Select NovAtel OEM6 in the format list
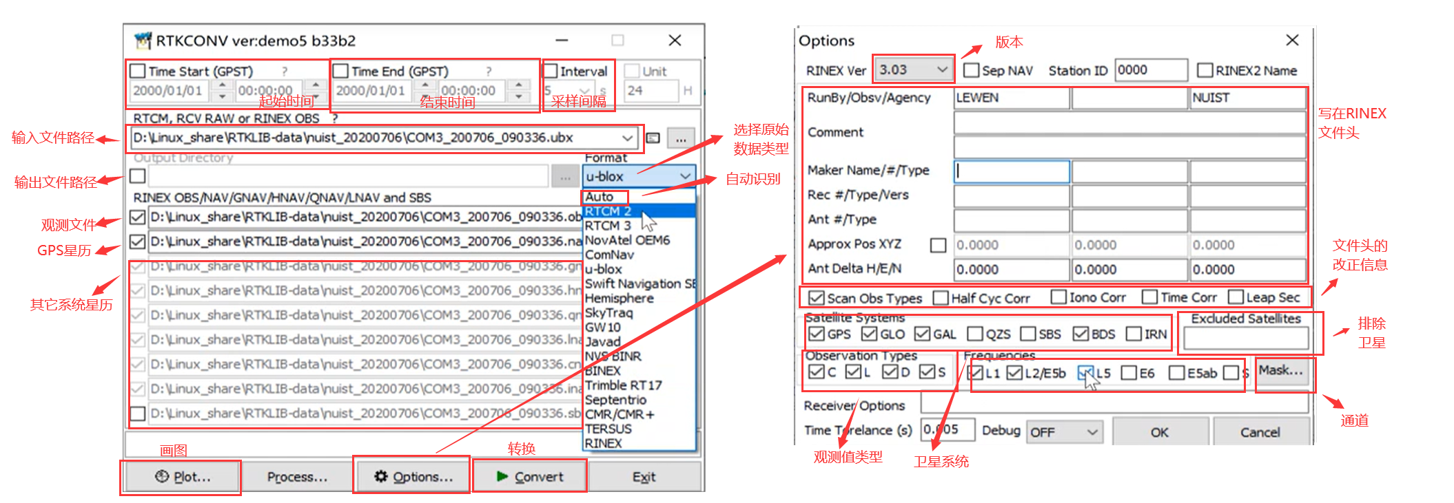 (x=627, y=240)
